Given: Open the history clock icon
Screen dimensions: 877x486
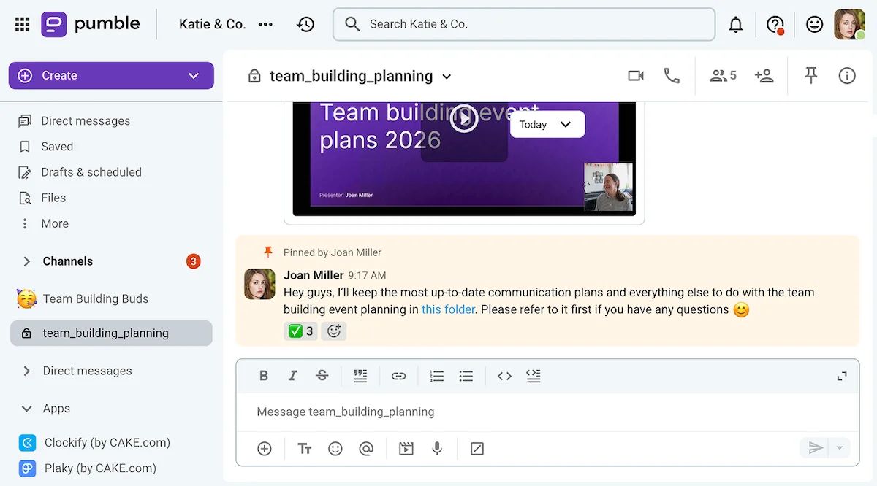Looking at the screenshot, I should (305, 24).
